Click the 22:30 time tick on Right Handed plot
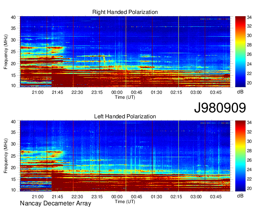Screen dimensions: 256x208 click(x=77, y=92)
